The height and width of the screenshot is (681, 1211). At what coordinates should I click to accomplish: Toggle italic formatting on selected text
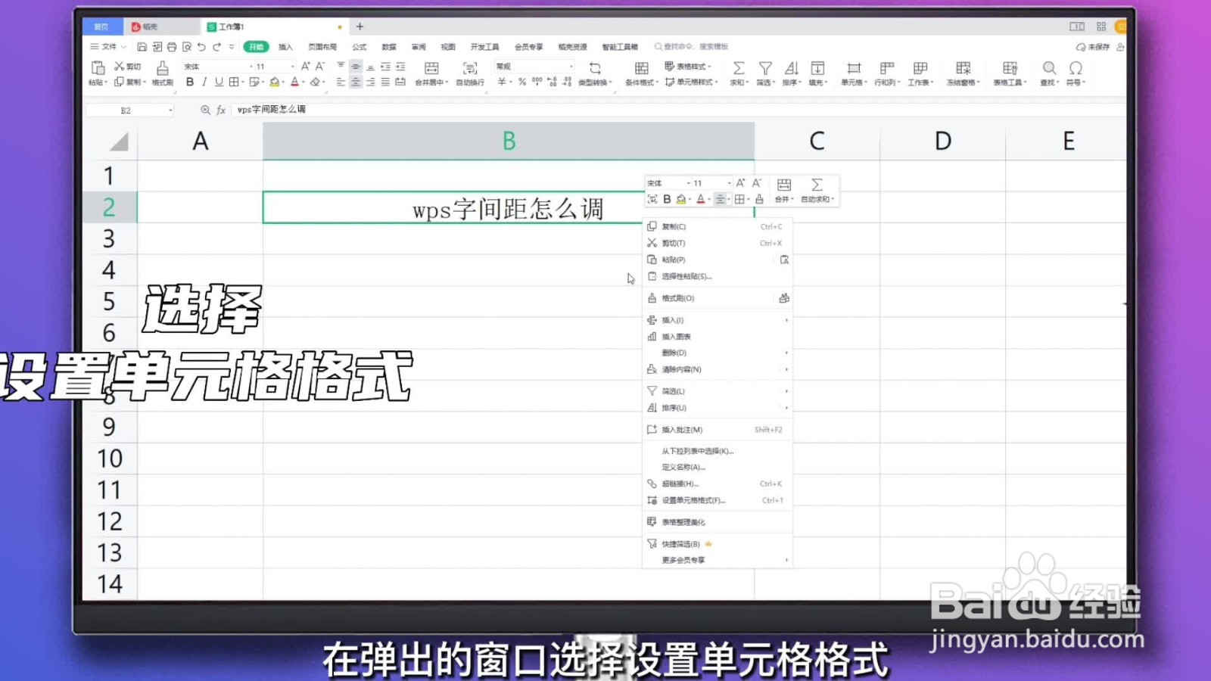tap(204, 82)
